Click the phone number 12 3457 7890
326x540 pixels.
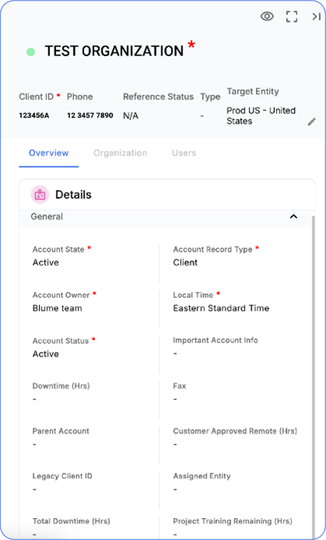90,116
